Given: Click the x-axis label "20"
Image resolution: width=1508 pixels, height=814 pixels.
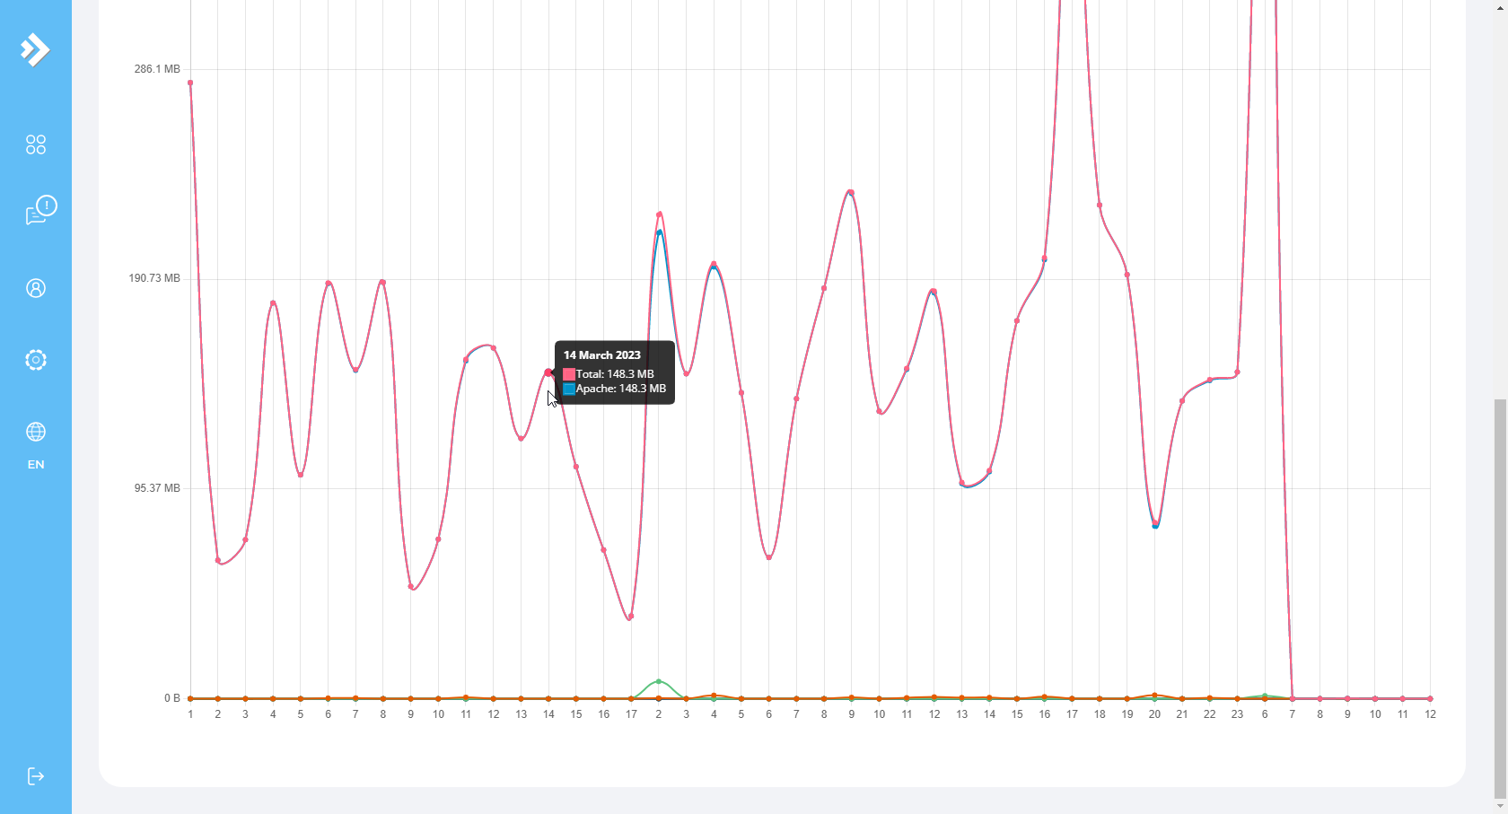Looking at the screenshot, I should tap(1154, 714).
